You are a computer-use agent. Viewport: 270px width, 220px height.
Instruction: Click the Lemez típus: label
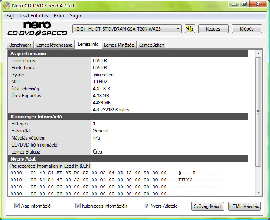[24, 61]
